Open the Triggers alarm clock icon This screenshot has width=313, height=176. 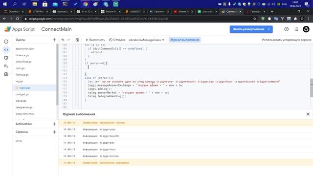(x=6, y=58)
